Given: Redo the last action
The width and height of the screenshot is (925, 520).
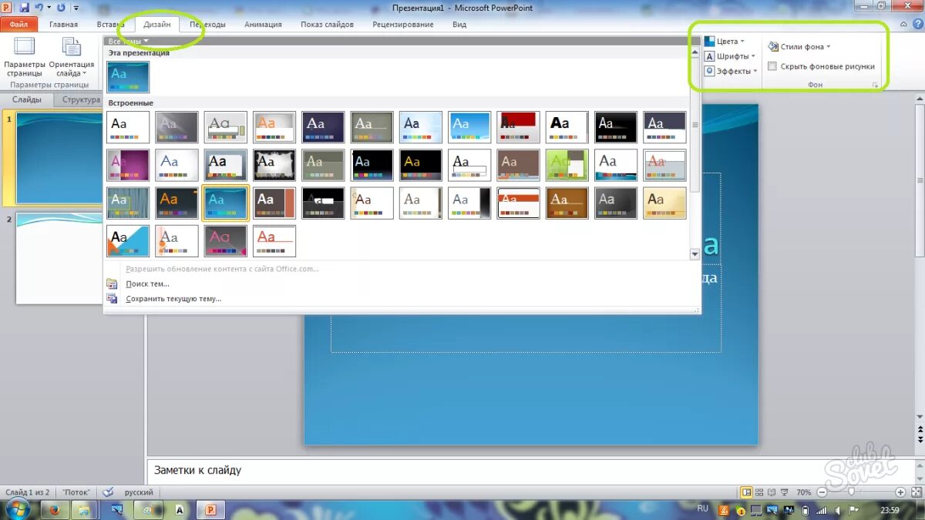Looking at the screenshot, I should 61,8.
